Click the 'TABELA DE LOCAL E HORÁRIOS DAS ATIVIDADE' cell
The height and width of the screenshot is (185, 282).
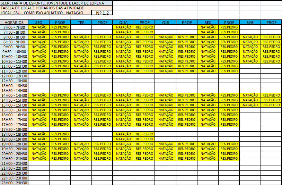pos(56,8)
